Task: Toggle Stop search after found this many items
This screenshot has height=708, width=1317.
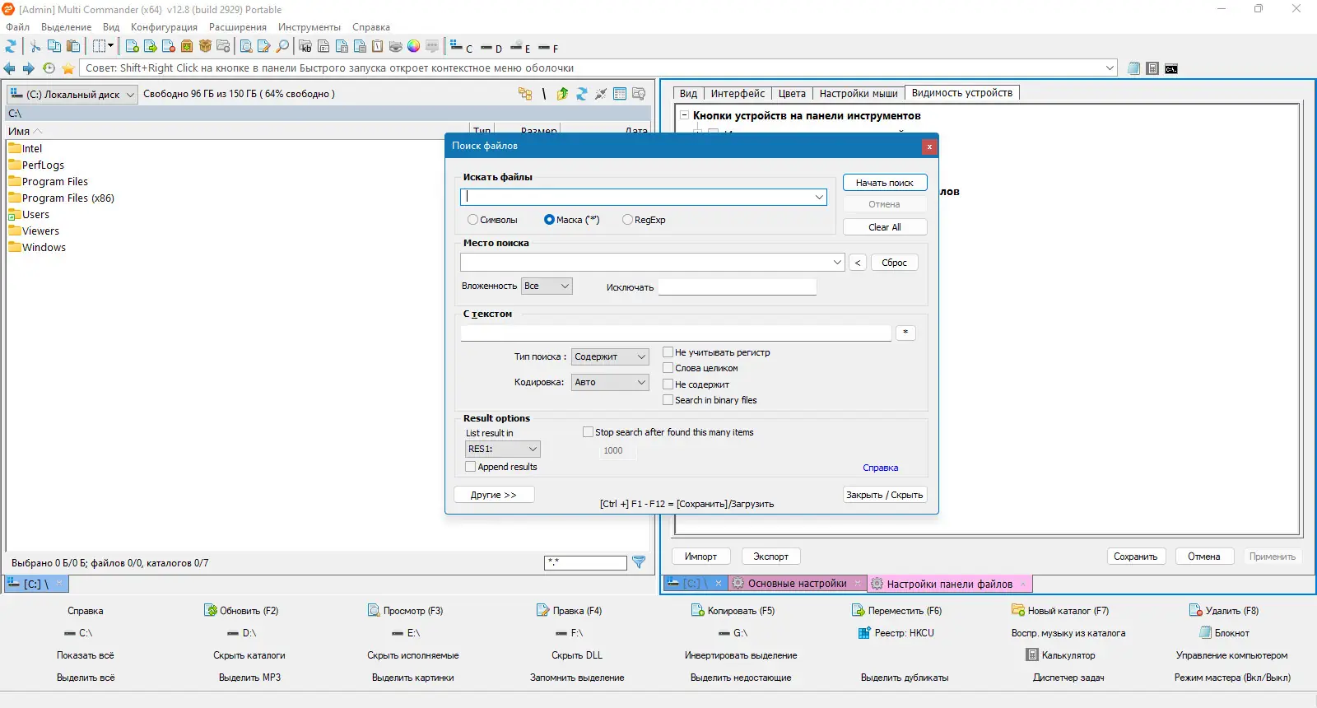Action: tap(588, 432)
